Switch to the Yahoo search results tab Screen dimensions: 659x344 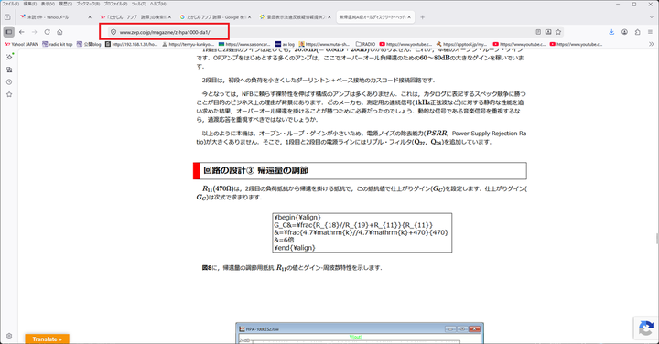pyautogui.click(x=135, y=17)
